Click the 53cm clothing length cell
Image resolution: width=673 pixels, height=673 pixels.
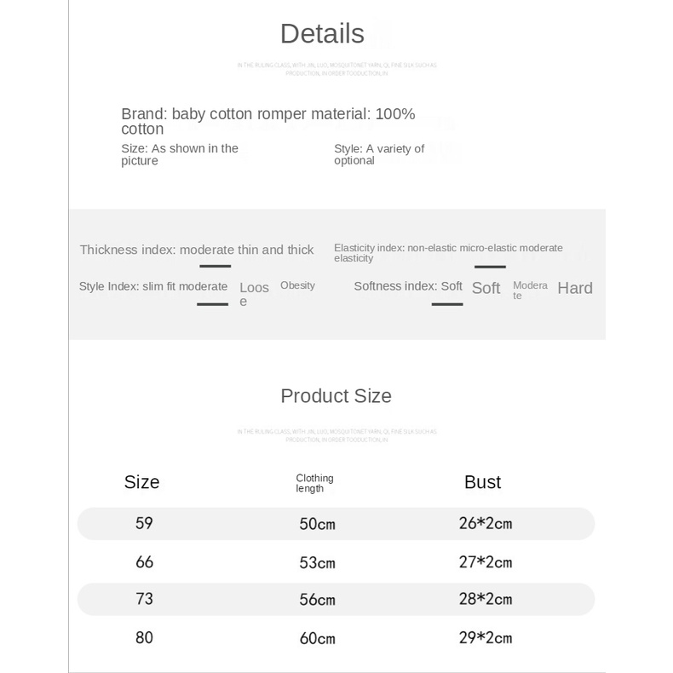pos(317,562)
